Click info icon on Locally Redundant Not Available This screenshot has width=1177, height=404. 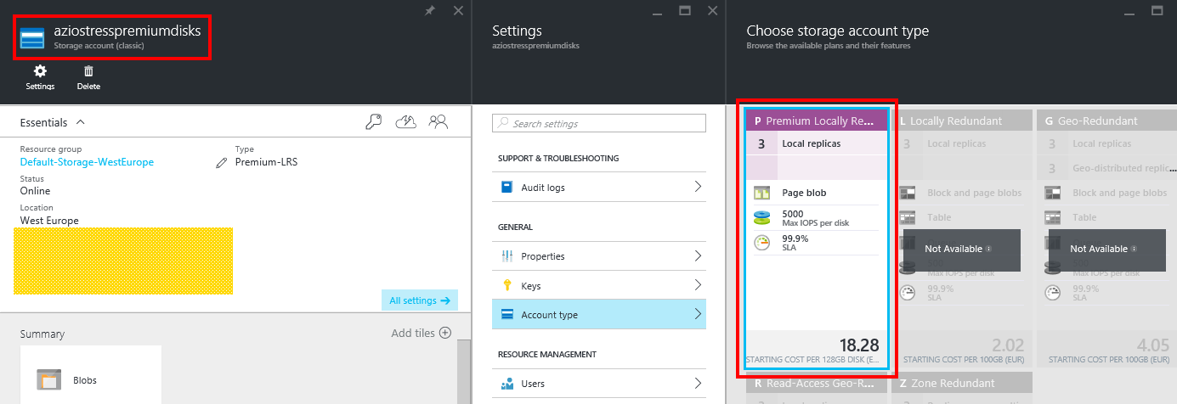988,250
